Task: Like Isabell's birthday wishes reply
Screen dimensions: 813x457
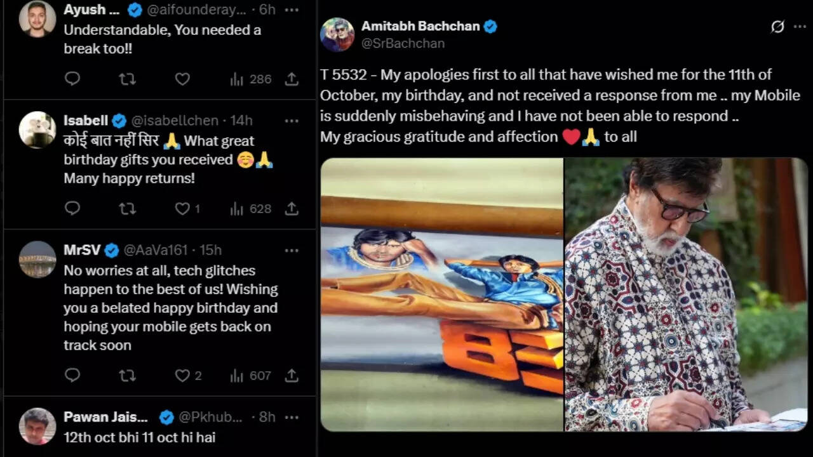Action: click(x=182, y=208)
